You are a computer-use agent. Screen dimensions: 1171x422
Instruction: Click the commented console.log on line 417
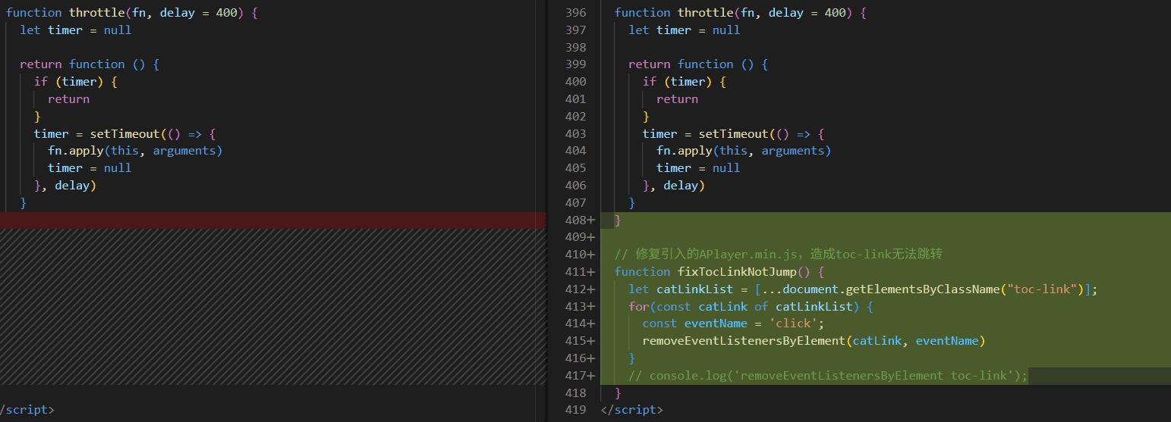828,376
